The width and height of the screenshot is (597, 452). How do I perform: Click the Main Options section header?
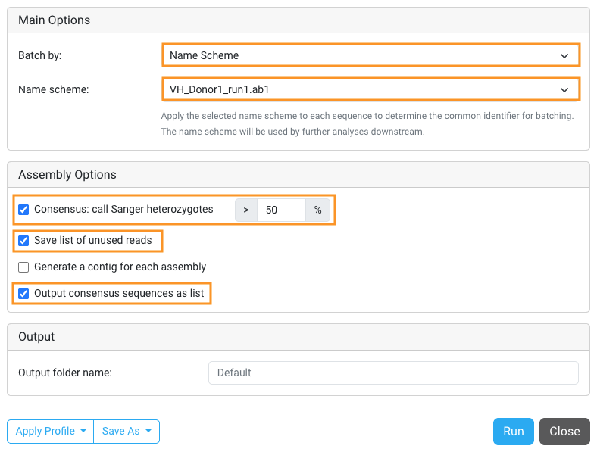(54, 20)
